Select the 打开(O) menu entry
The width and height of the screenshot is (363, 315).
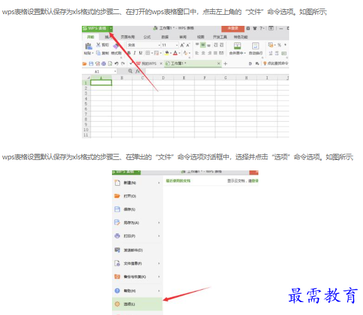(x=137, y=196)
